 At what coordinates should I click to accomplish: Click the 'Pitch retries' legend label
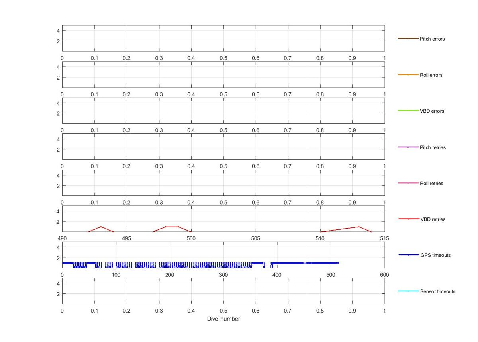(433, 147)
